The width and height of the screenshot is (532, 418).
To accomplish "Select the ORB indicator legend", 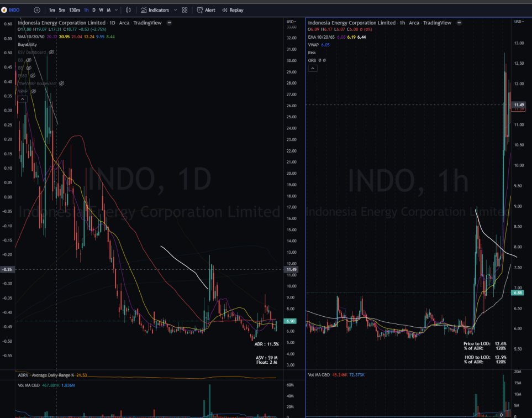I will [x=312, y=60].
